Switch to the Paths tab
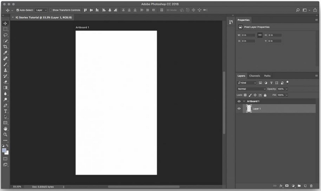 (x=267, y=76)
